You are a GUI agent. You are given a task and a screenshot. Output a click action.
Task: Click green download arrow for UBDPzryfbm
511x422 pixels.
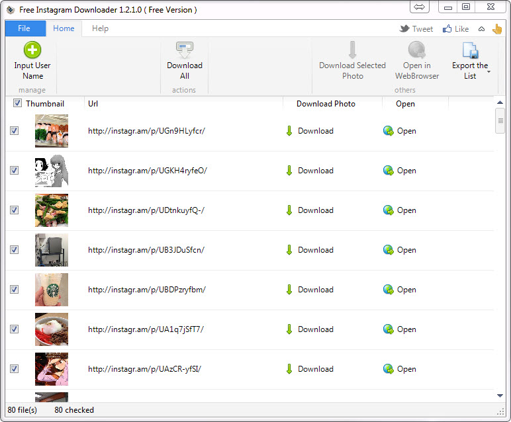tap(289, 290)
